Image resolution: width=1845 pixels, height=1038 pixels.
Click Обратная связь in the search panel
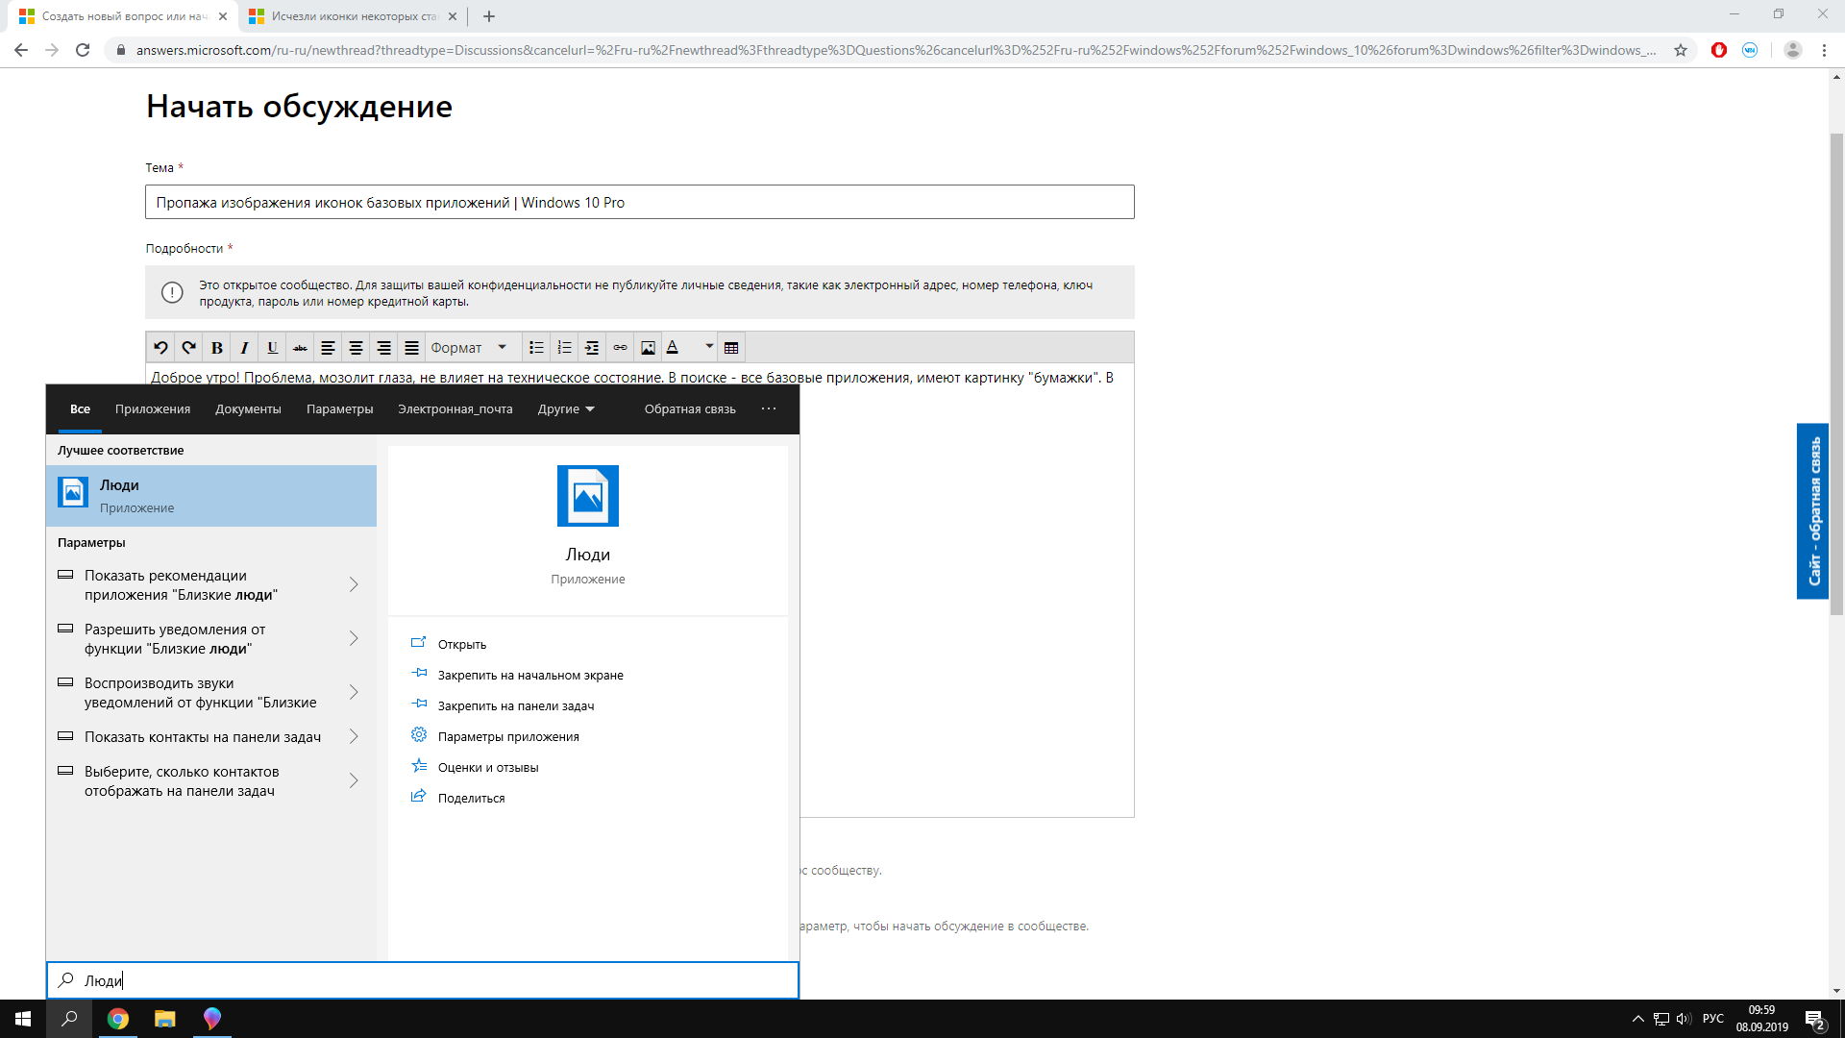click(690, 409)
